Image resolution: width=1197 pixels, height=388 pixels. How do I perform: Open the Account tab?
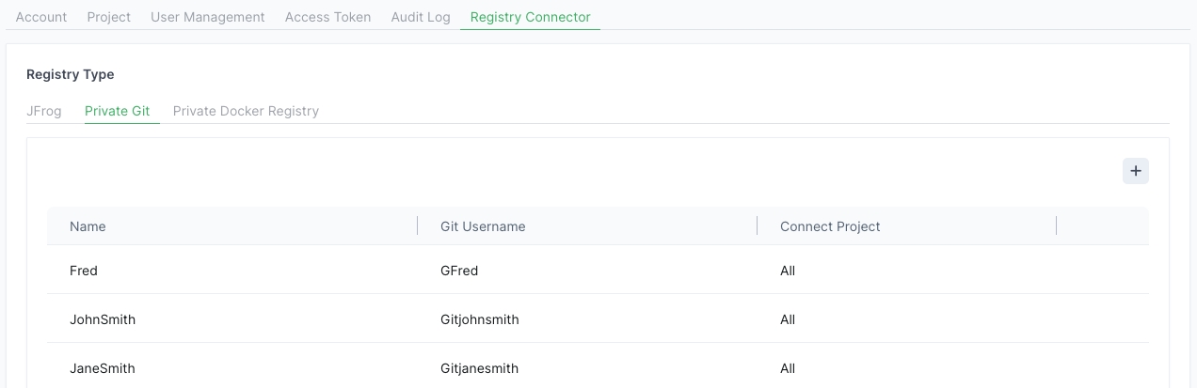click(x=41, y=17)
